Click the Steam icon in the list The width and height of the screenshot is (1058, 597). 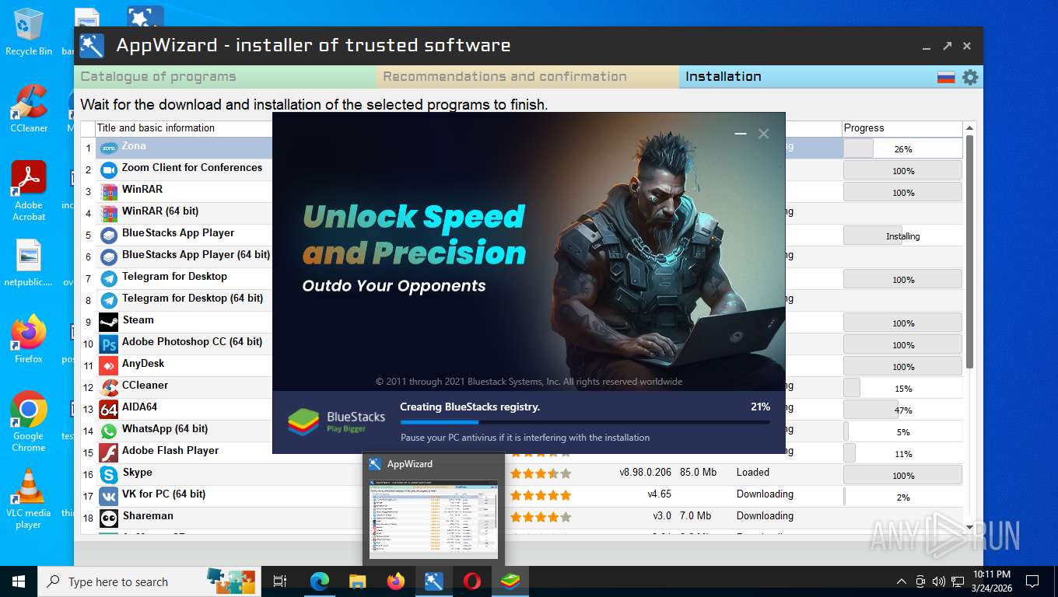pos(108,322)
